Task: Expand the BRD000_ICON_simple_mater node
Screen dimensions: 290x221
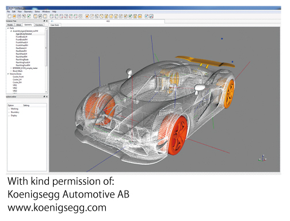Action: [x=11, y=68]
